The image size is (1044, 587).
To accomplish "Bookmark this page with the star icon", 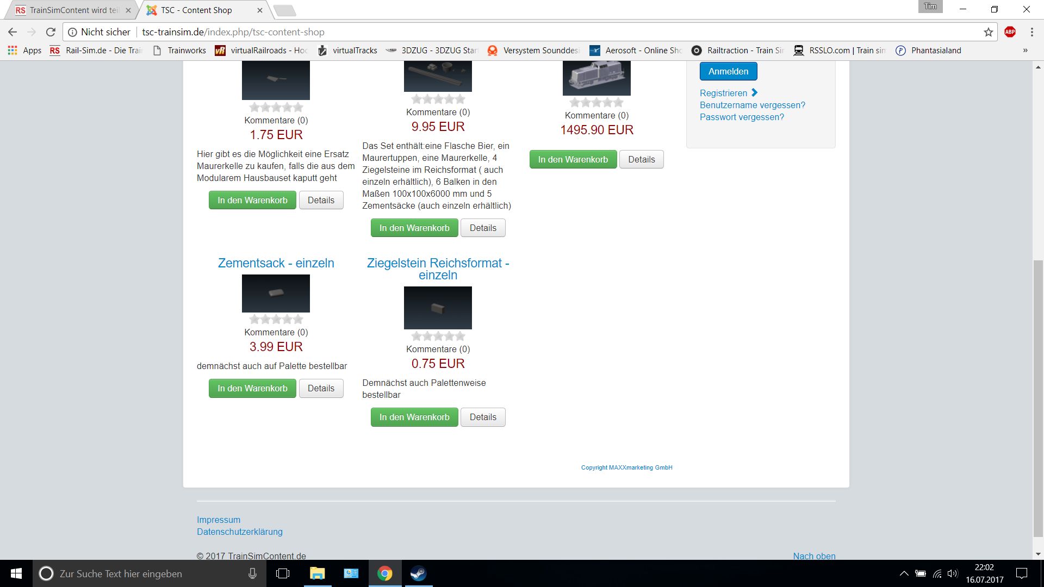I will click(988, 32).
